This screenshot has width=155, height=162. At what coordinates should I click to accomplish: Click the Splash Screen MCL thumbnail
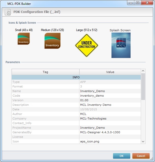click(121, 45)
